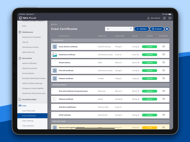Send a reminder for the Advanced fire fighting certificate
Viewport: 190px width, 142px height.
(164, 127)
